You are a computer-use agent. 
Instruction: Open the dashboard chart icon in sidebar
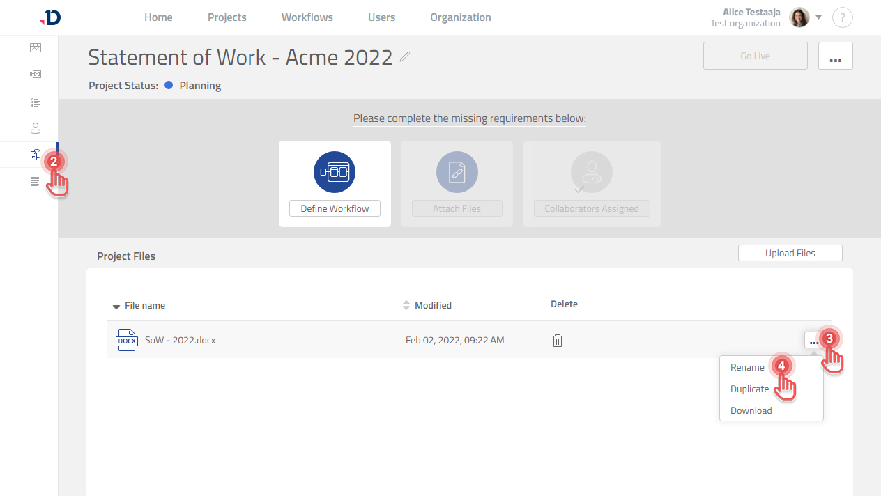click(36, 48)
